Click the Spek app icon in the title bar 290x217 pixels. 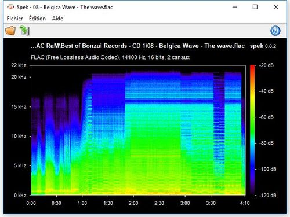pyautogui.click(x=10, y=7)
